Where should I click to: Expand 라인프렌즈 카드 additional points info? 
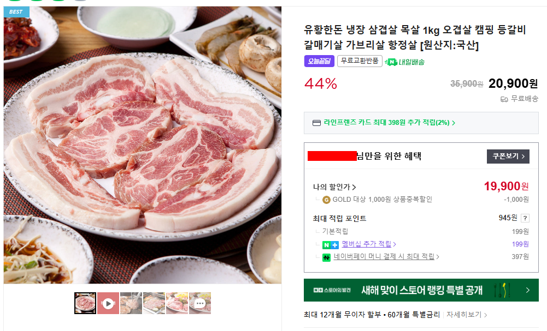[389, 123]
